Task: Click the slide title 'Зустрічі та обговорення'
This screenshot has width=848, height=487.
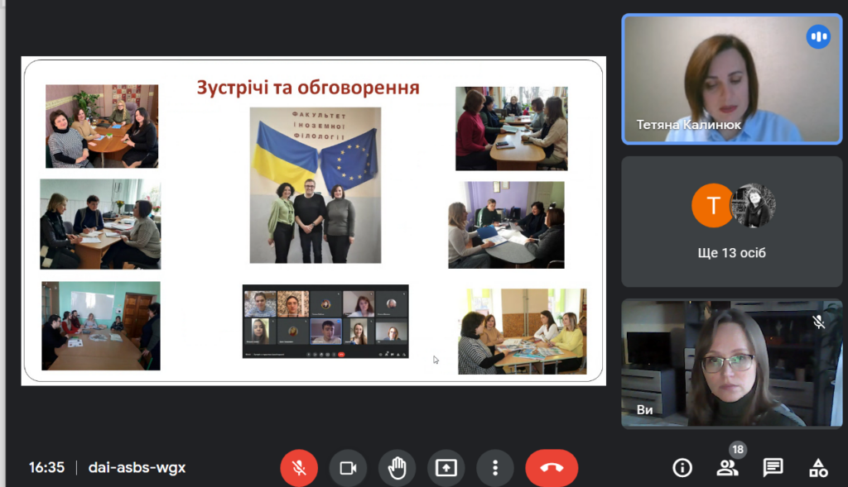Action: point(307,88)
